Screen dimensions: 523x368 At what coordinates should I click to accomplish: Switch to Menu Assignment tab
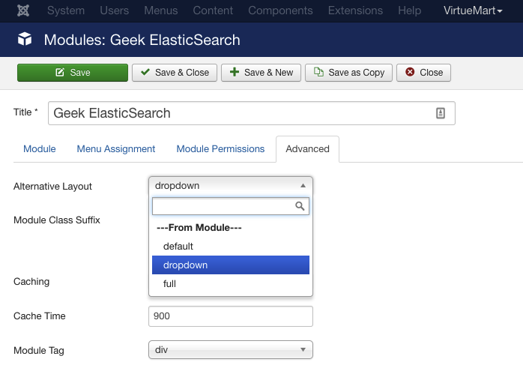pos(115,149)
